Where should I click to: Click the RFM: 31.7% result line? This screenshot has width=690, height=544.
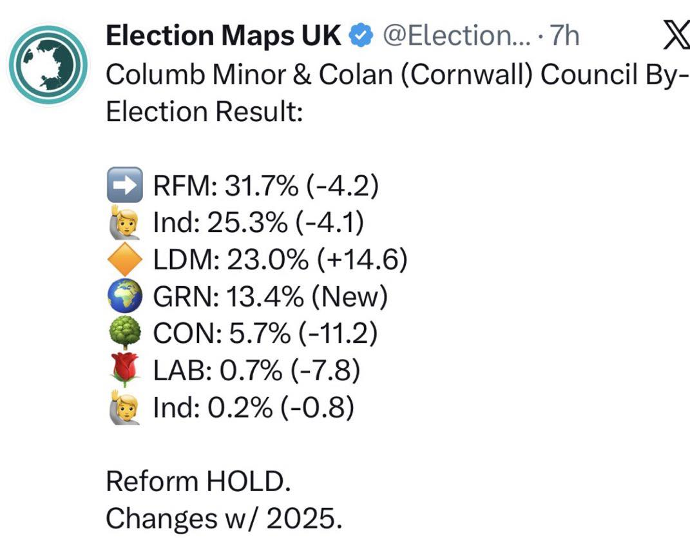click(265, 186)
